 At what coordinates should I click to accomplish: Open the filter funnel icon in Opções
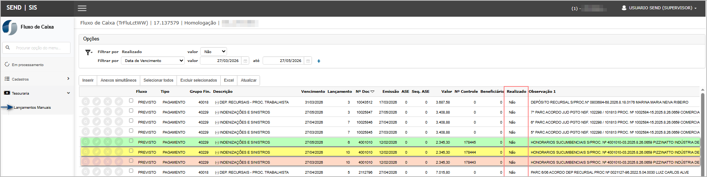[89, 52]
